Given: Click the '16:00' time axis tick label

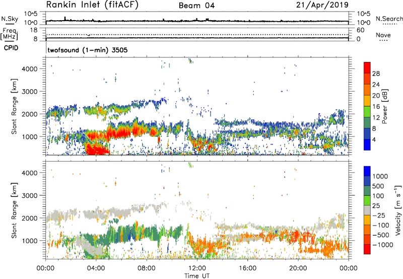Looking at the screenshot, I should [247, 268].
